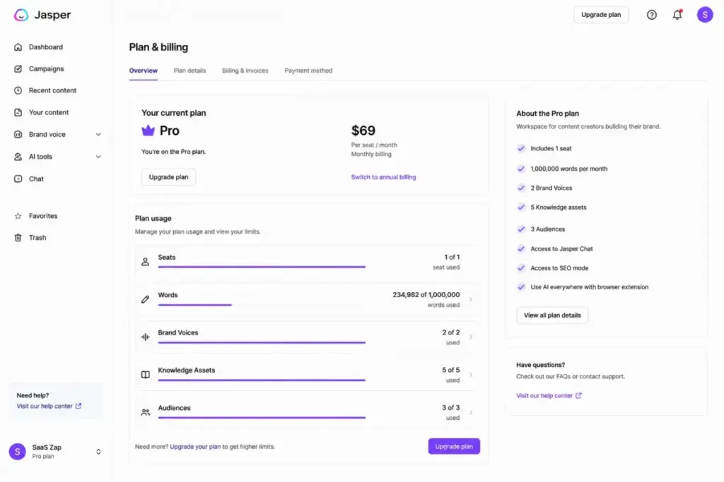Open the notifications bell icon
This screenshot has height=482, width=724.
point(677,15)
